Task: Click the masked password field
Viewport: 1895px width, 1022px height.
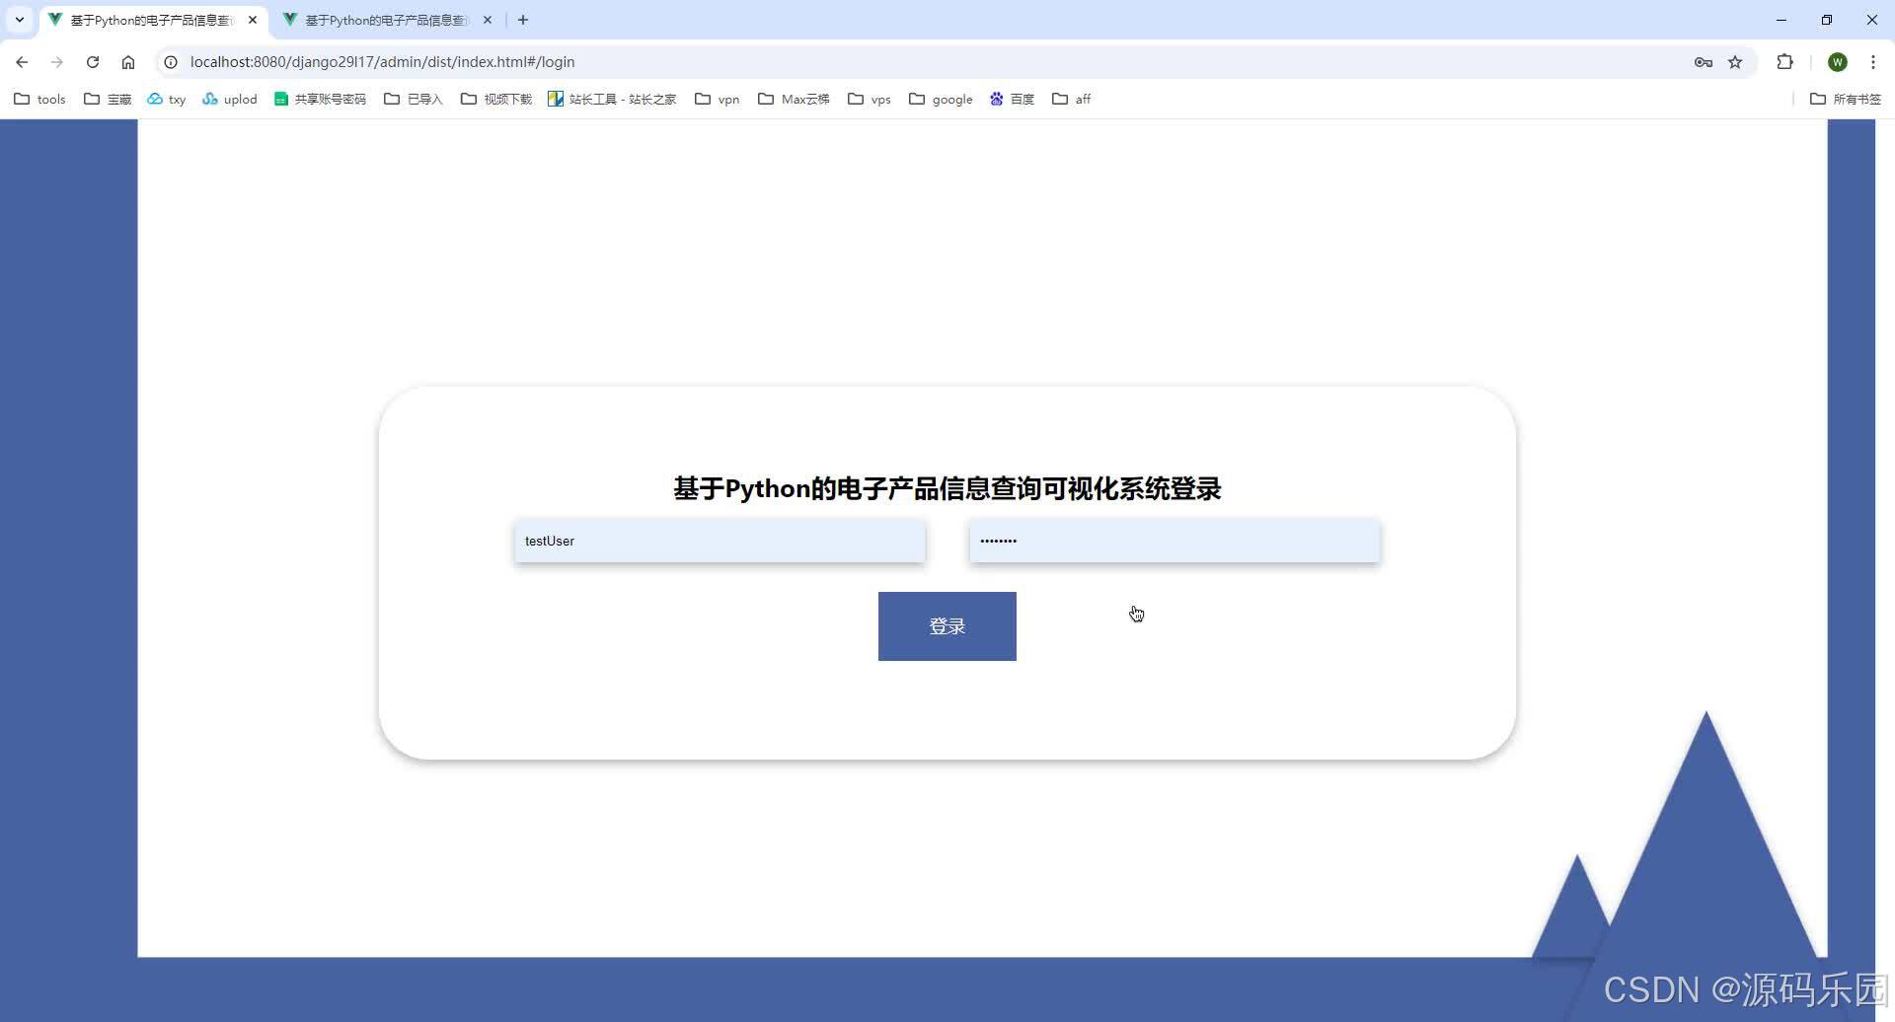Action: [x=1174, y=541]
